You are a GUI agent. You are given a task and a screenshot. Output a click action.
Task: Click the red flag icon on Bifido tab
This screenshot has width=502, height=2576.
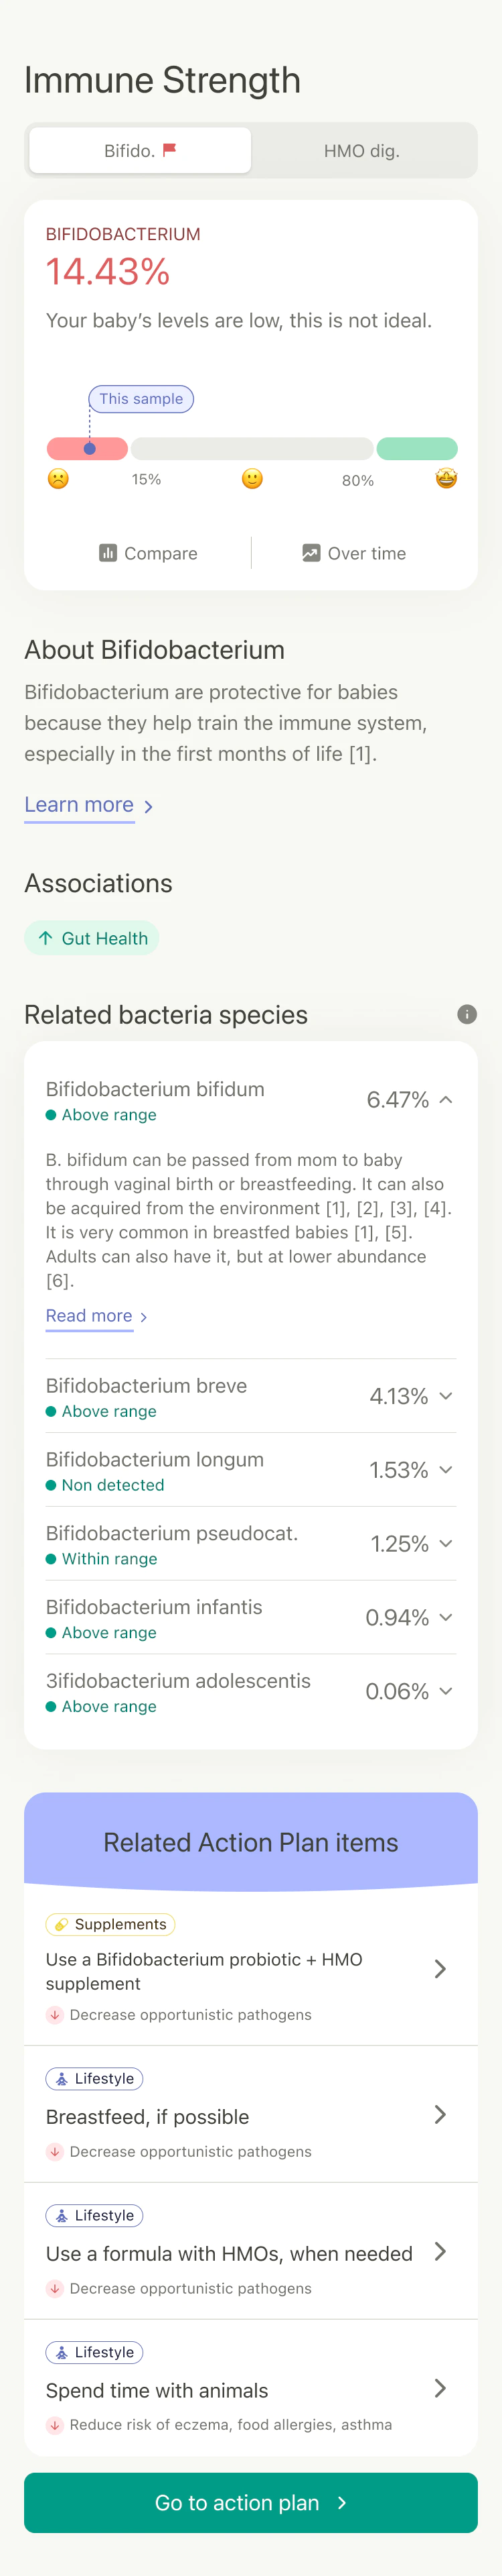point(171,150)
